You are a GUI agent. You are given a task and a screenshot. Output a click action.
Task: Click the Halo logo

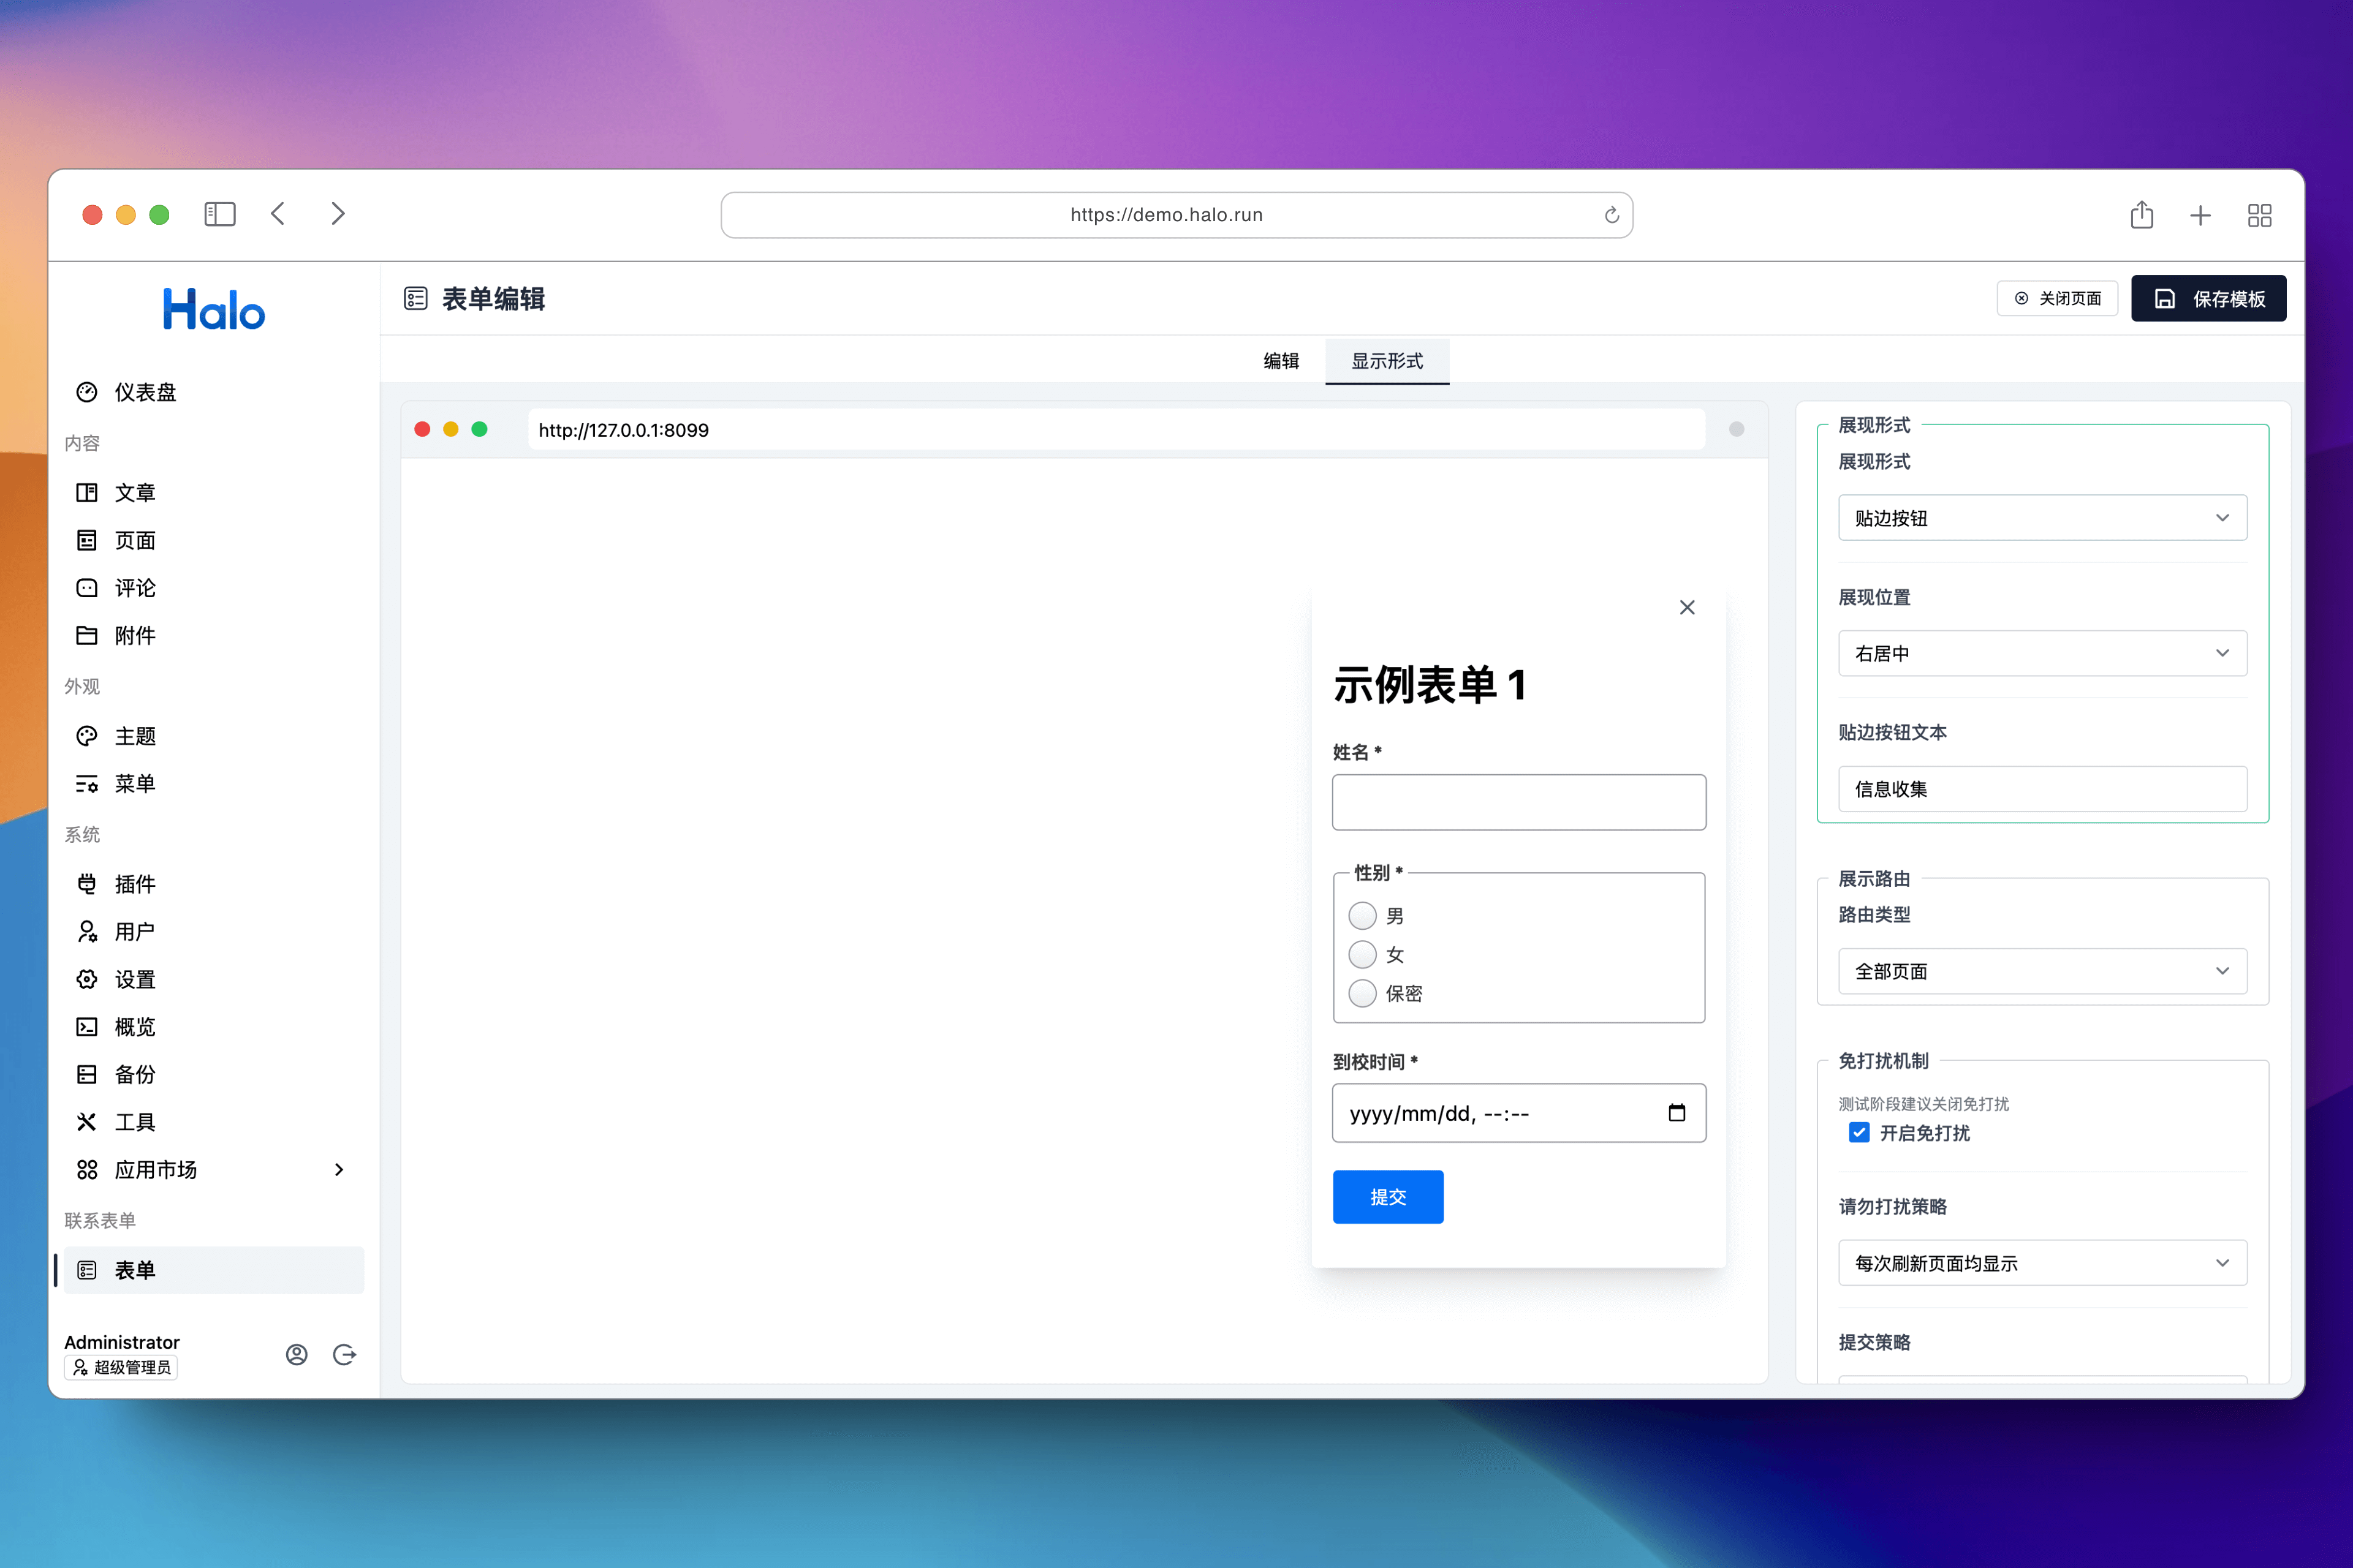coord(214,309)
